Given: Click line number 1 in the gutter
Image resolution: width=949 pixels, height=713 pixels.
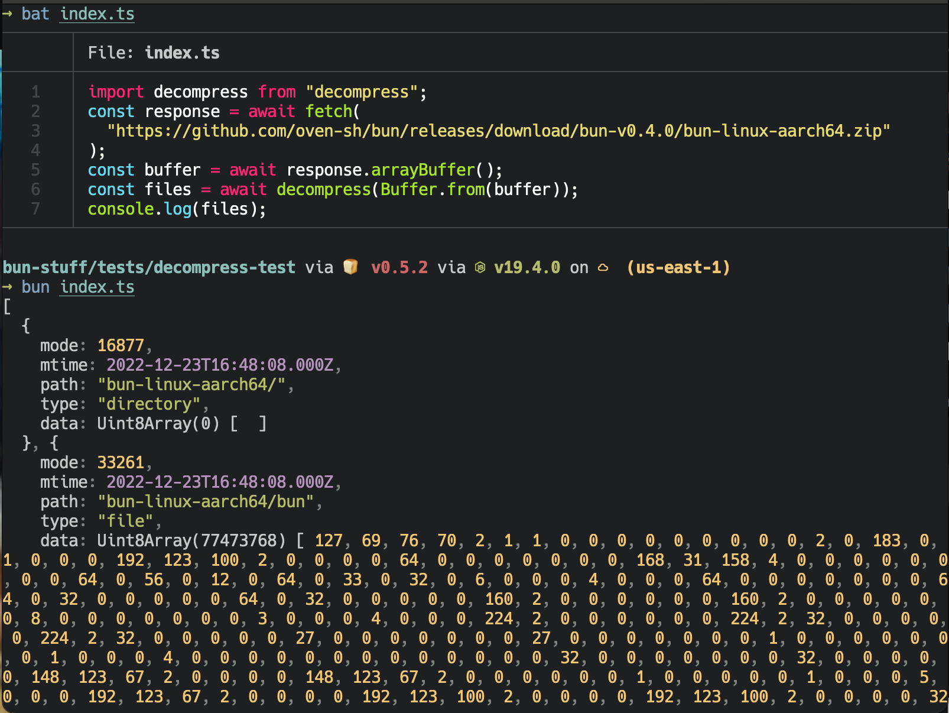Looking at the screenshot, I should click(x=36, y=92).
